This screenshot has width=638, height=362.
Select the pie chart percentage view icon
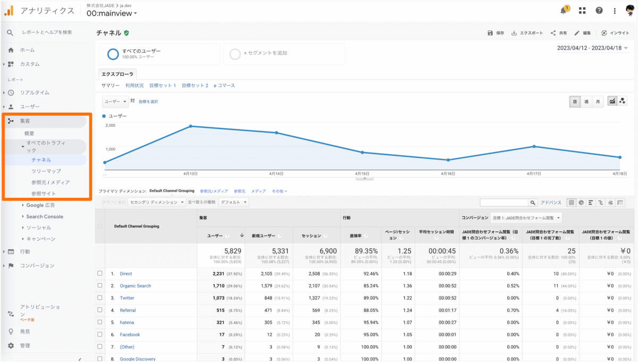coord(581,203)
